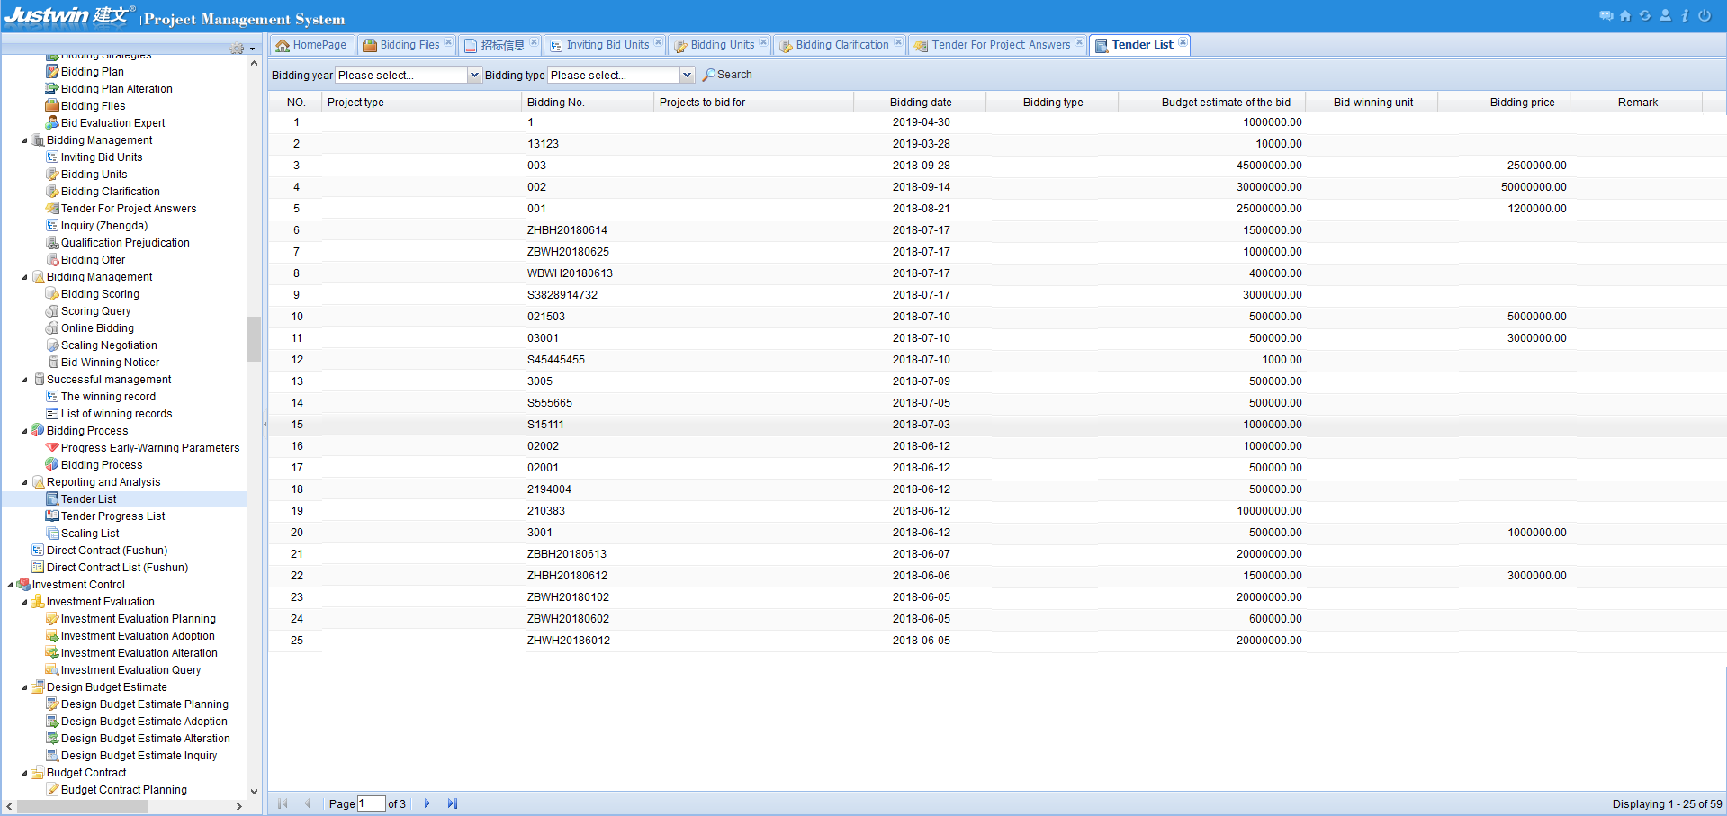Click the sidebar settings gear icon
The width and height of the screenshot is (1727, 816).
click(238, 49)
